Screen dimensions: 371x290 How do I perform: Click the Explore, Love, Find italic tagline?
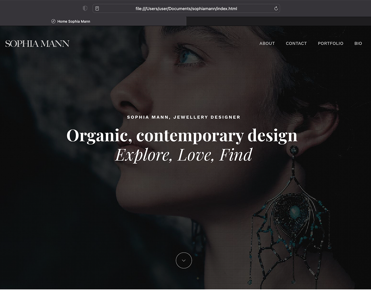[x=184, y=155]
